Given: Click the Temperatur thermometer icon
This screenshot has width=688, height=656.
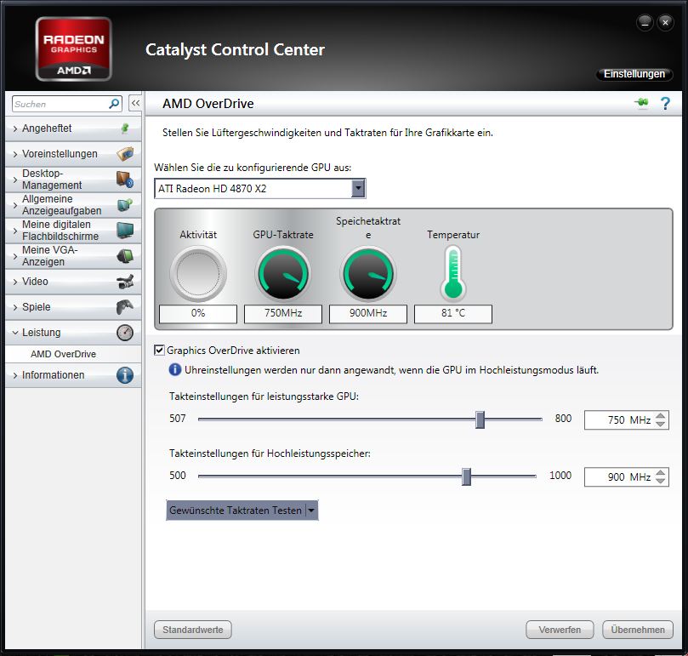Looking at the screenshot, I should (x=452, y=272).
